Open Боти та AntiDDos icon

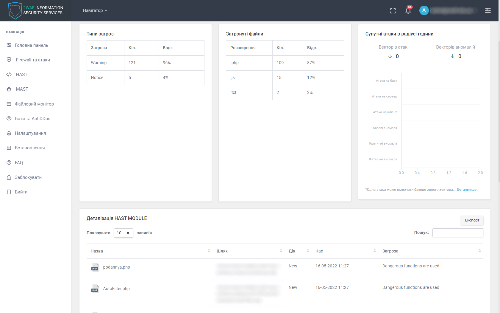pyautogui.click(x=9, y=118)
